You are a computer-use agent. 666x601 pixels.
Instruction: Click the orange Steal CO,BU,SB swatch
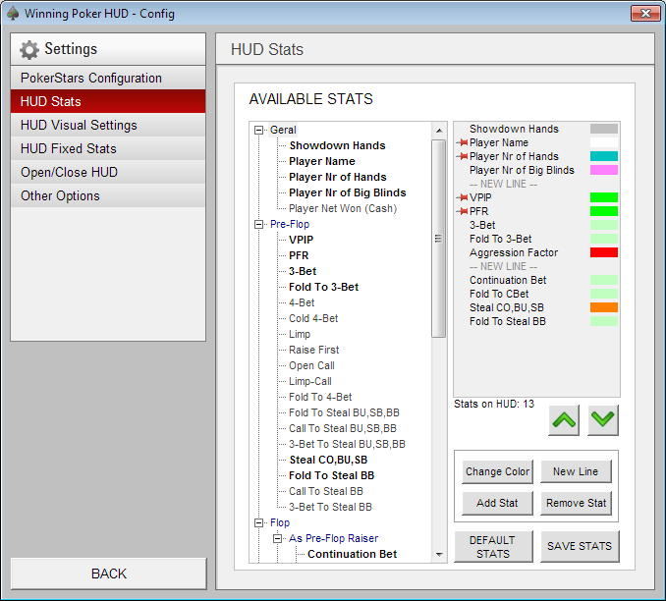pos(604,307)
